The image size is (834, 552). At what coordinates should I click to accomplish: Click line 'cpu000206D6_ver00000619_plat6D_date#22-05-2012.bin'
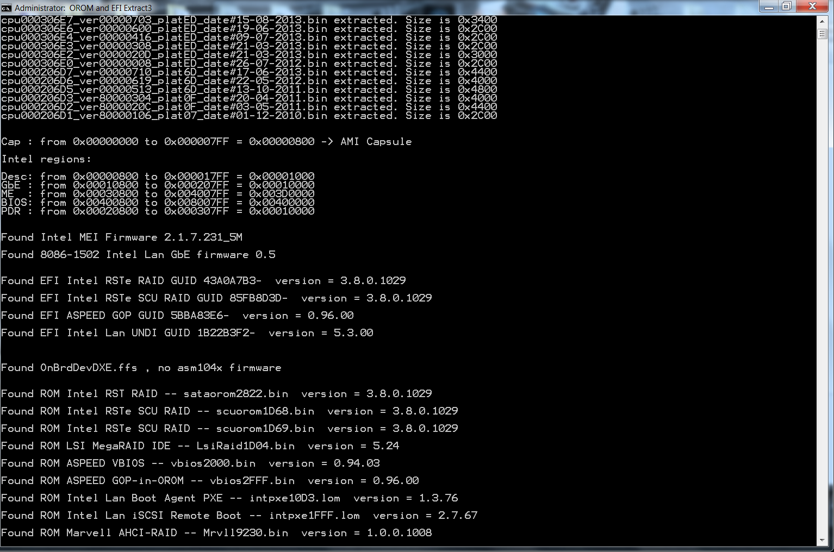pos(249,81)
